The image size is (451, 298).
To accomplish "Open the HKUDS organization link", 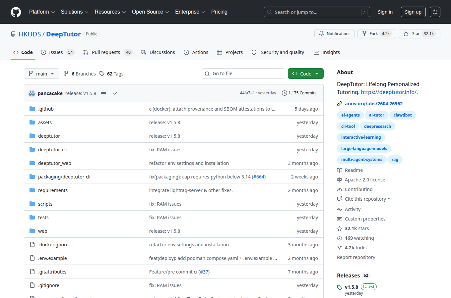I will pos(30,34).
